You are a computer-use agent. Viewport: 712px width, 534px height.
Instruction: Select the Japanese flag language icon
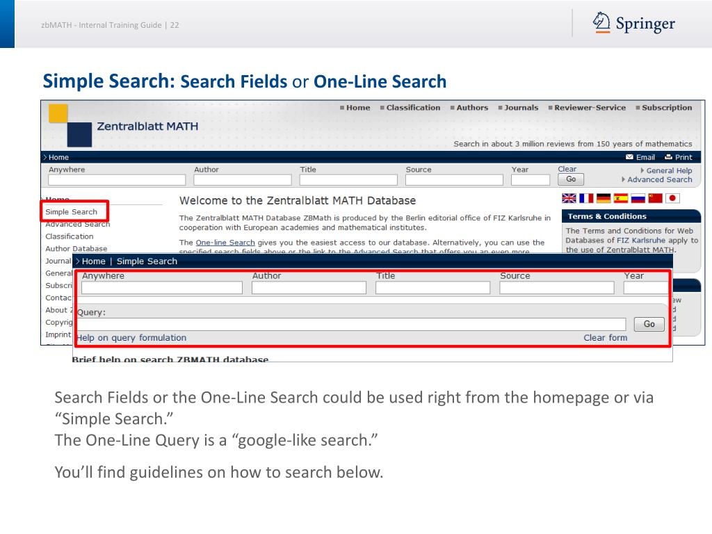click(x=672, y=198)
